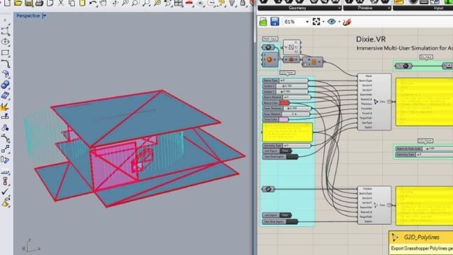Expand the preview eye icon dropdown arrow
This screenshot has width=453, height=255.
point(339,22)
